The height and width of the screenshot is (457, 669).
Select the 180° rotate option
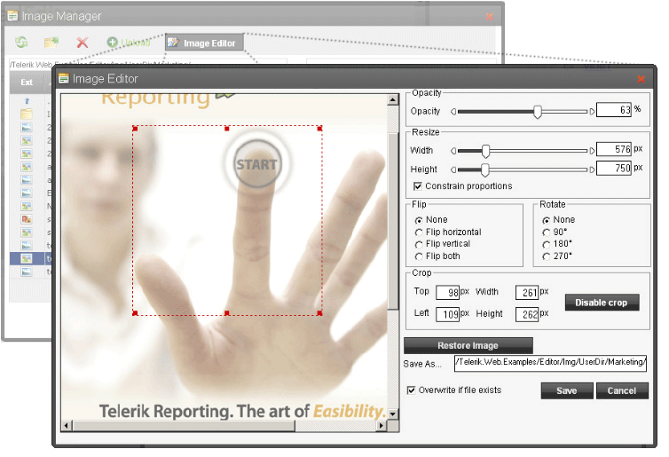[x=546, y=244]
